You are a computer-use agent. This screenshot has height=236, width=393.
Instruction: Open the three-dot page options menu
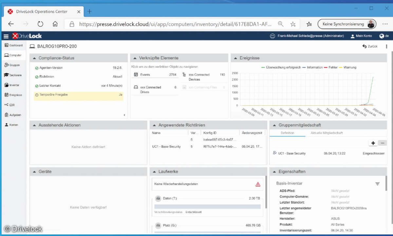[x=386, y=47]
